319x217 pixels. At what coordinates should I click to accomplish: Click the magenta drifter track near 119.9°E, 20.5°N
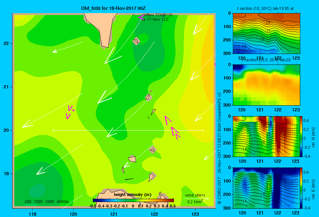point(70,112)
